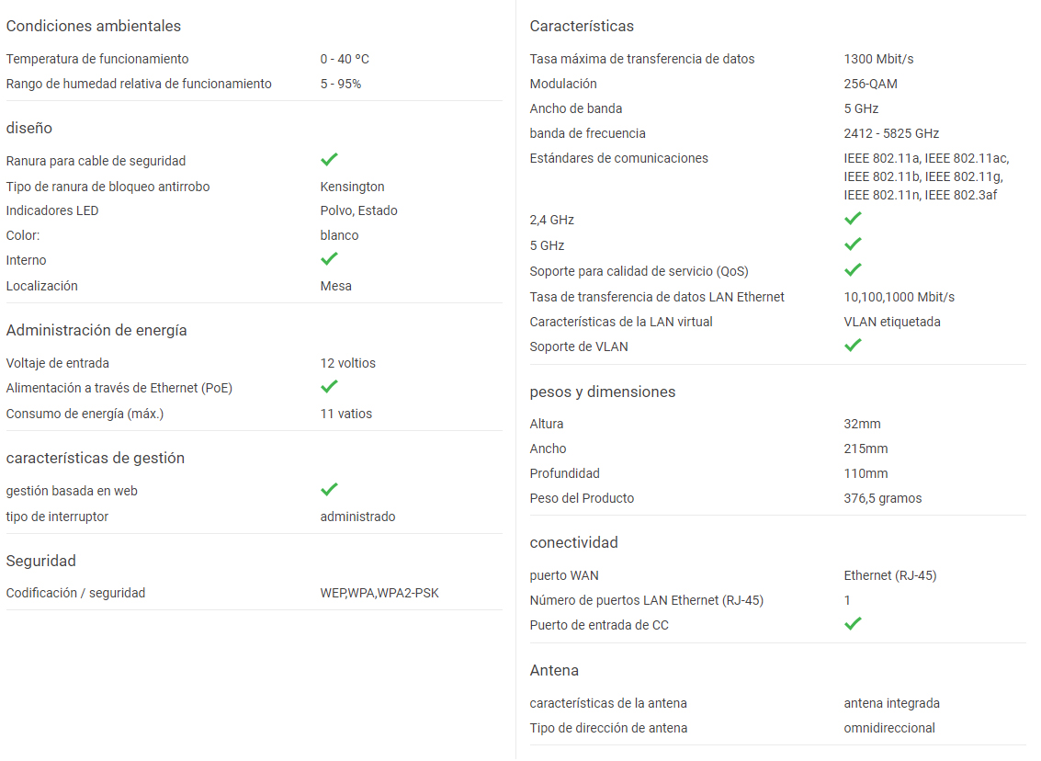Click the Ethernet (RJ-45) puerto WAN value
This screenshot has height=761, width=1041.
[x=889, y=575]
